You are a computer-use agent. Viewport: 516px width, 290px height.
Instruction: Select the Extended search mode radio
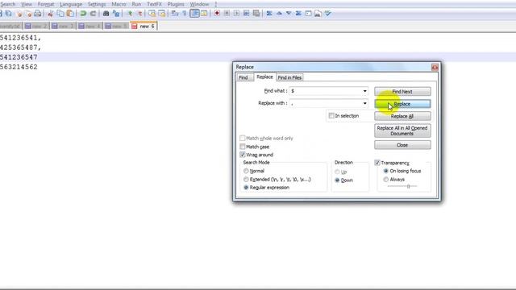click(x=246, y=180)
